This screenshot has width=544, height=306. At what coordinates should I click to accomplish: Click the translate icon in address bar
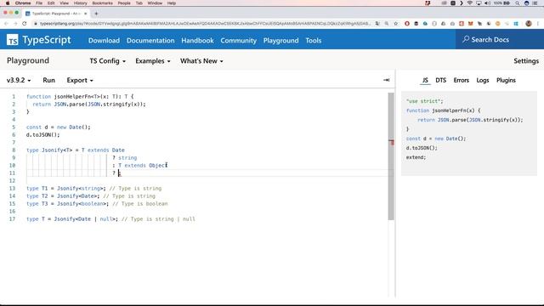377,24
